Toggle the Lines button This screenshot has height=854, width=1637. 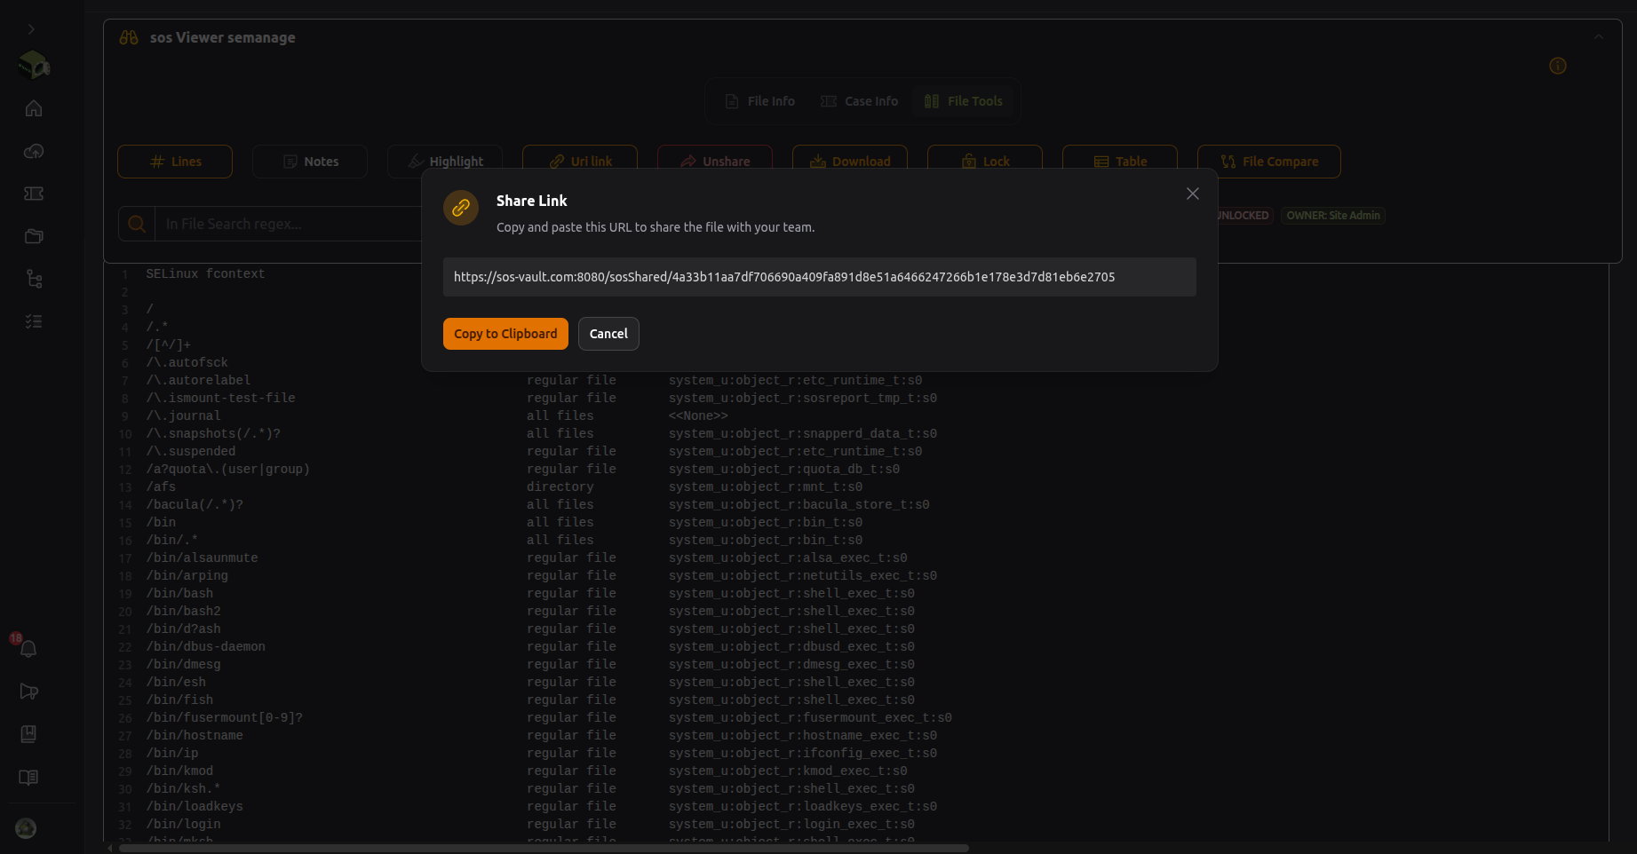pyautogui.click(x=175, y=162)
